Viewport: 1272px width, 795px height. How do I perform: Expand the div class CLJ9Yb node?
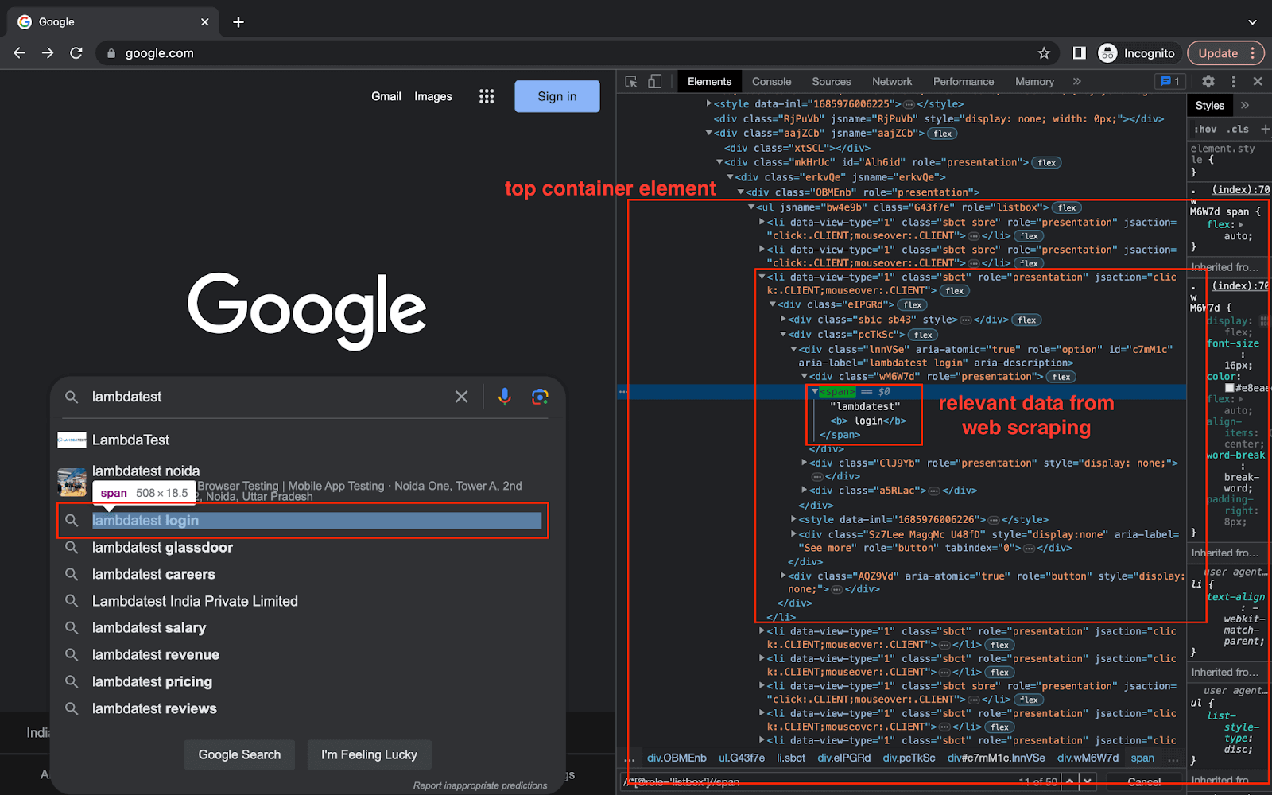click(x=804, y=463)
